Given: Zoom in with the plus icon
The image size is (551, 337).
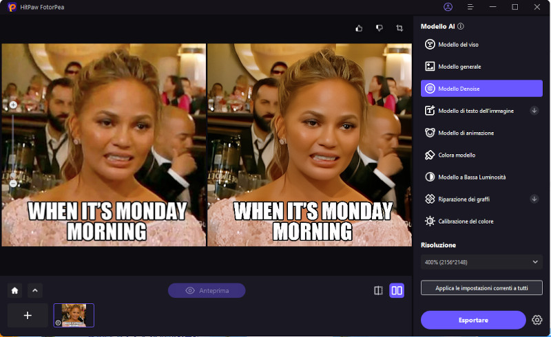Looking at the screenshot, I should pos(13,105).
